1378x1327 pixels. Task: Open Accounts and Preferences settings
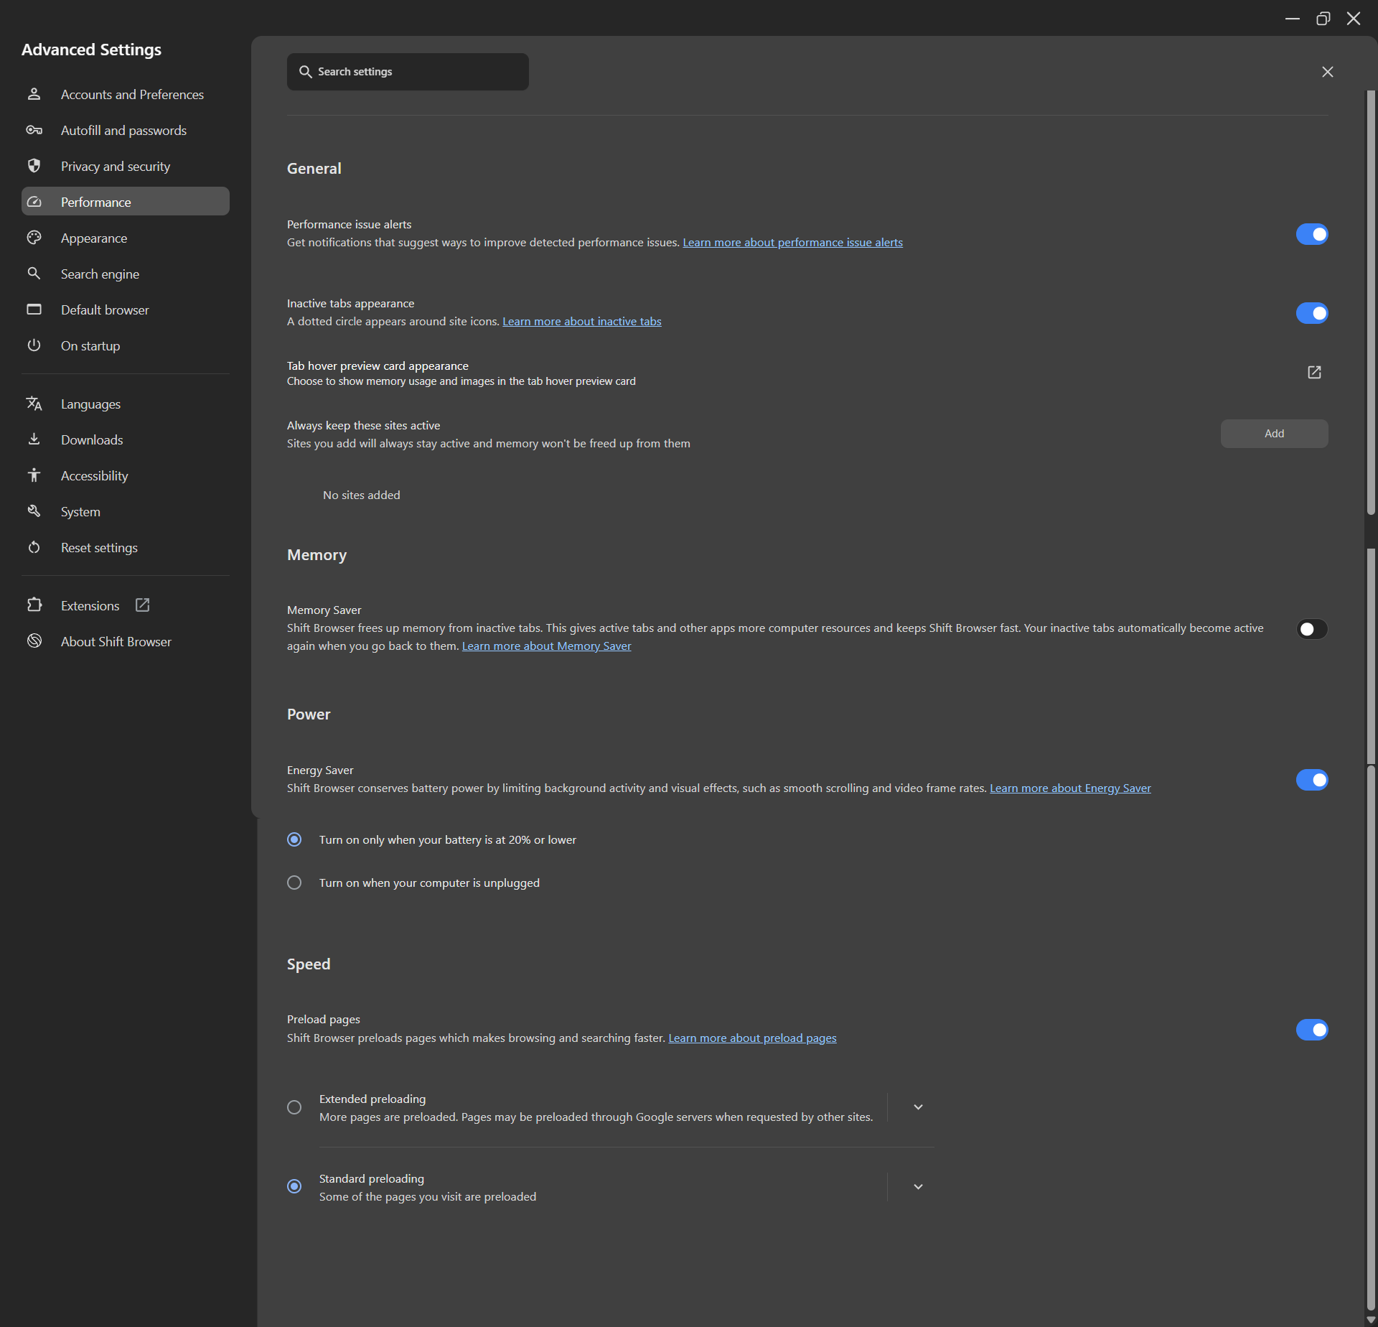click(x=126, y=94)
